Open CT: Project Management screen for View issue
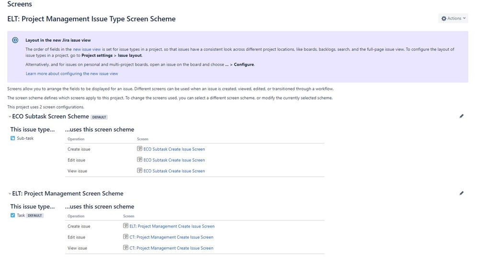 pos(171,248)
